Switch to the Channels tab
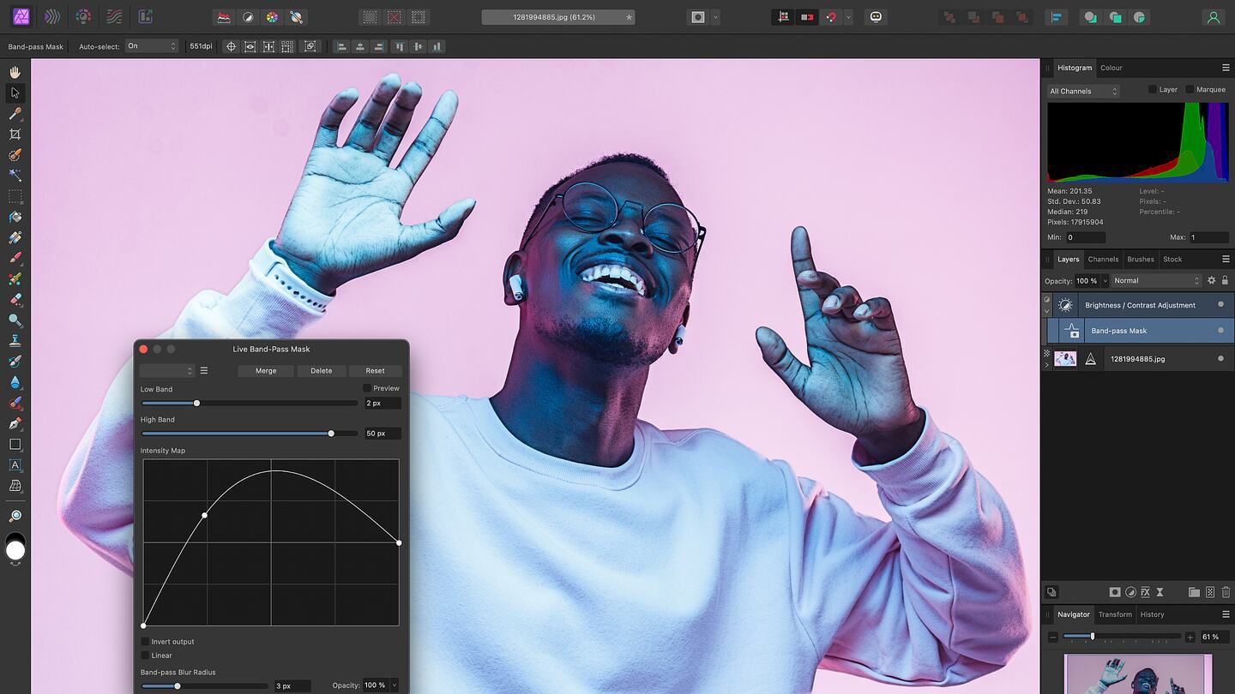Image resolution: width=1235 pixels, height=694 pixels. pos(1103,259)
